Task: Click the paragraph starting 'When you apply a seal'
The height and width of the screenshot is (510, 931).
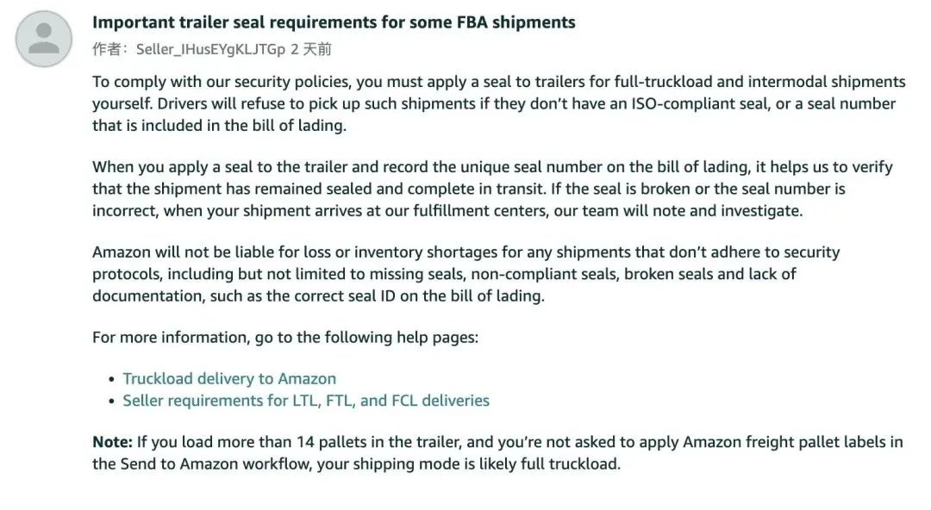Action: coord(492,189)
